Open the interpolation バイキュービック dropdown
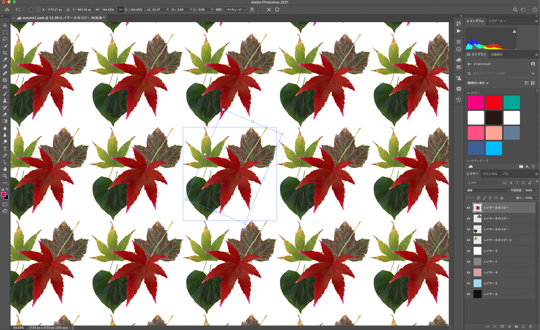Viewport: 540px width, 330px height. pyautogui.click(x=236, y=9)
